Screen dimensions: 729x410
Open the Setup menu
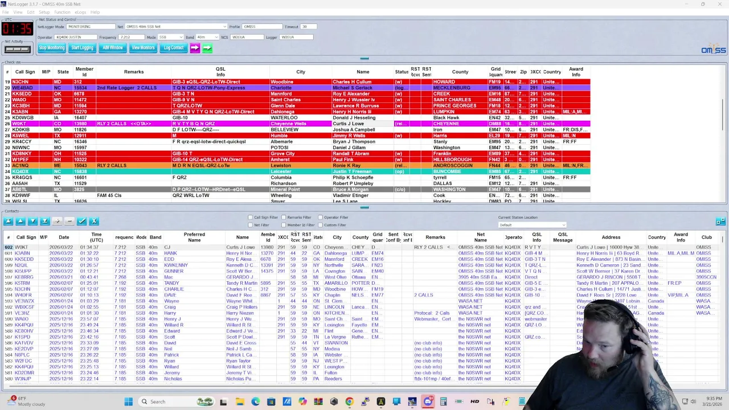[44, 12]
